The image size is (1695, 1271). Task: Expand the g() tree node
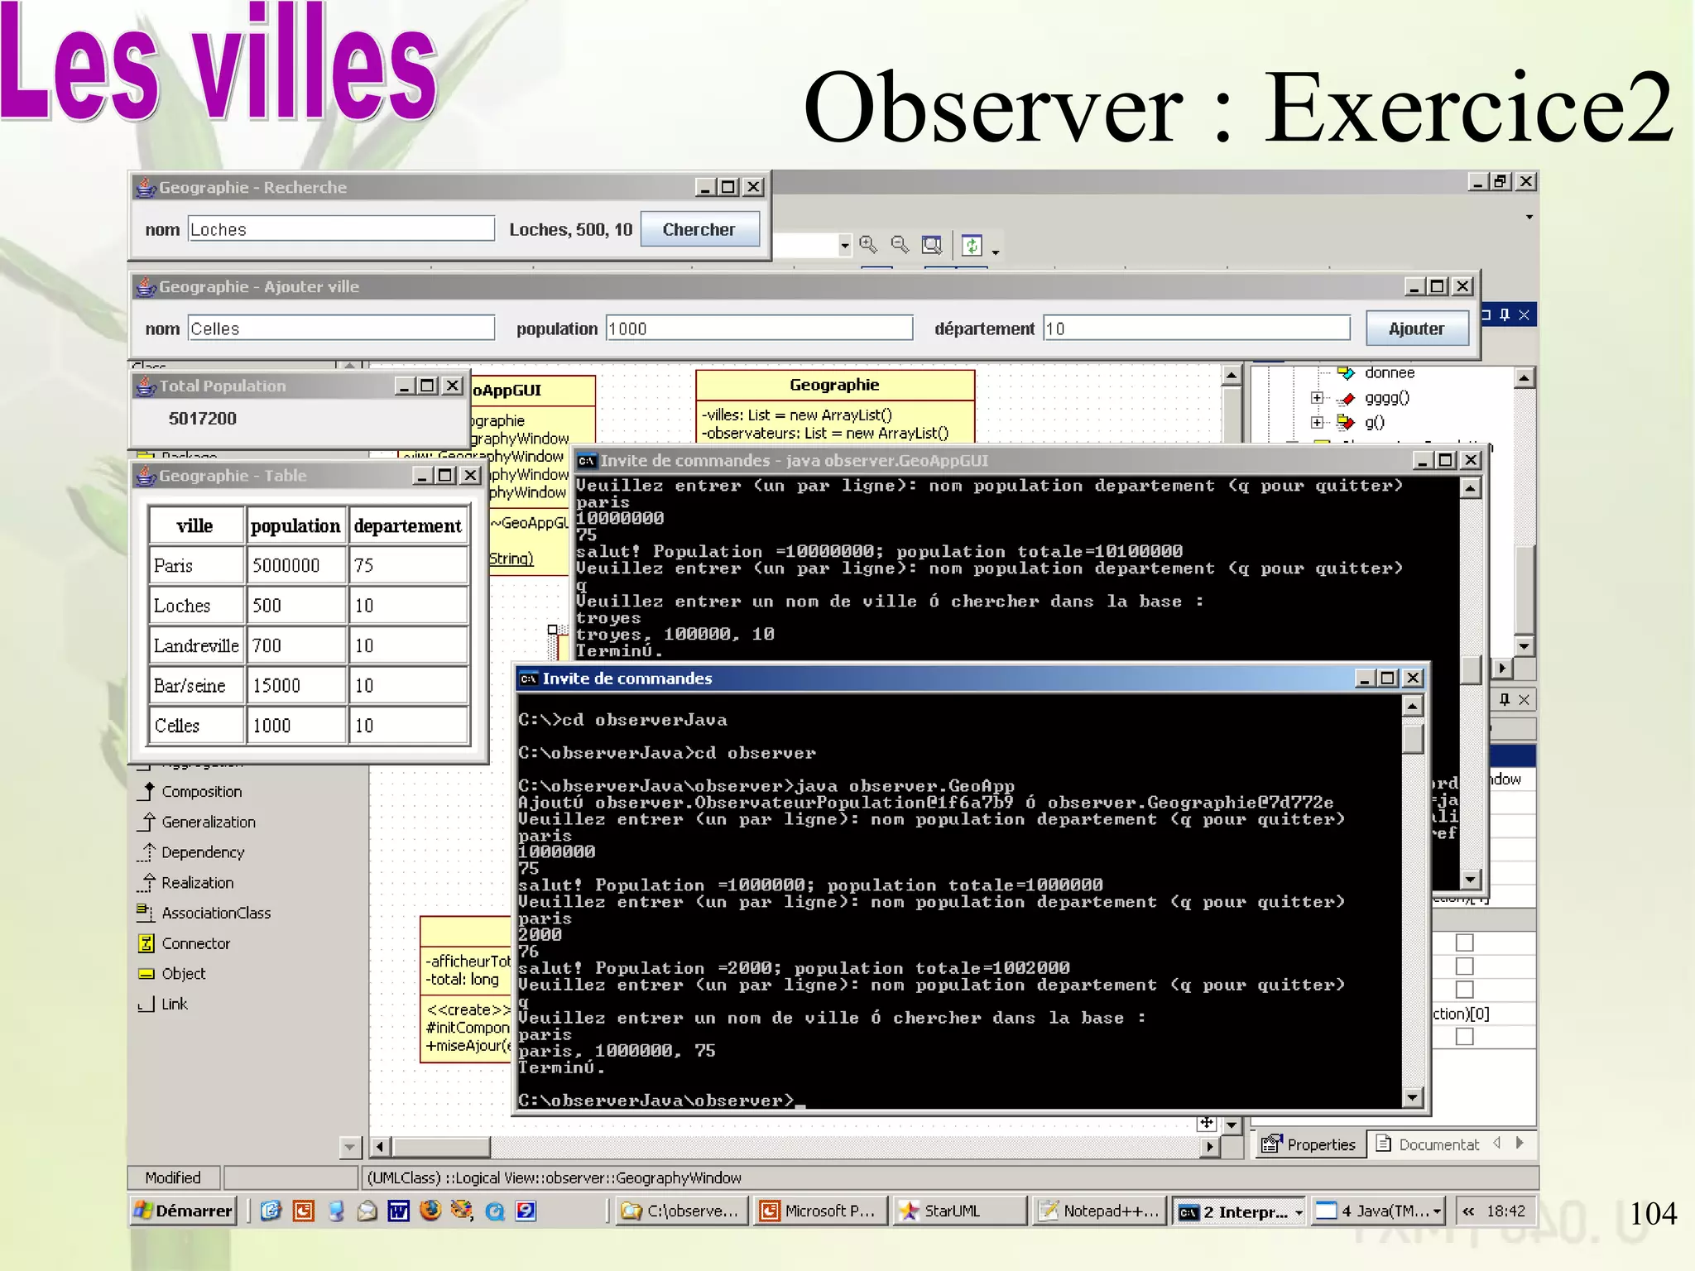[x=1317, y=423]
